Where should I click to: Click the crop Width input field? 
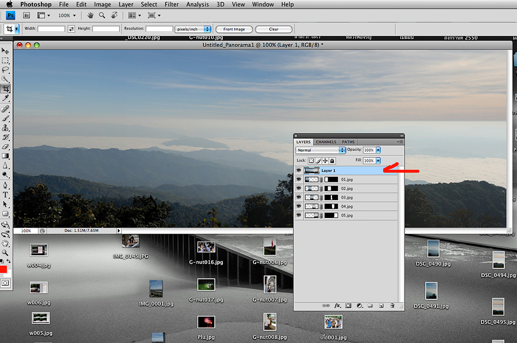pyautogui.click(x=52, y=29)
